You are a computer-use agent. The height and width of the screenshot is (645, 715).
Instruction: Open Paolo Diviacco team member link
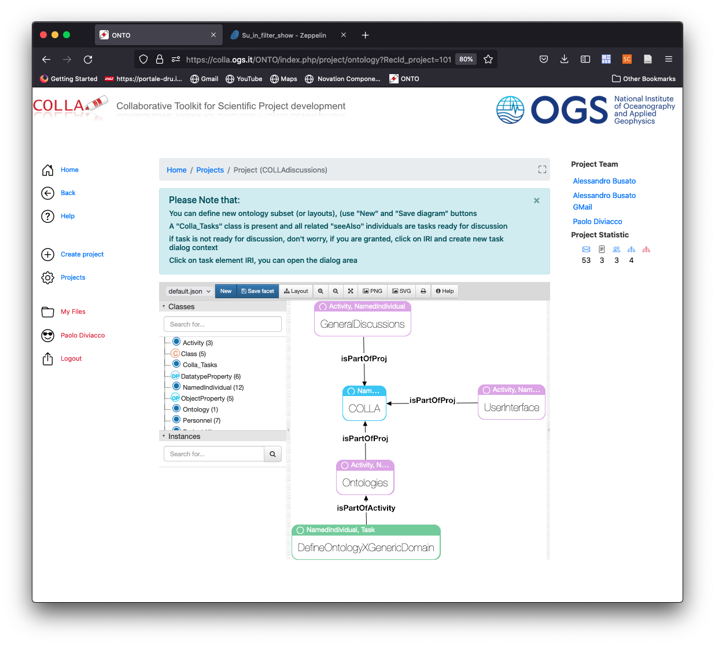point(598,222)
